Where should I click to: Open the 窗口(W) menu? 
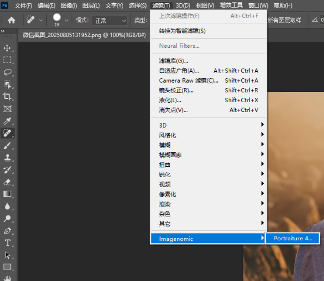258,5
